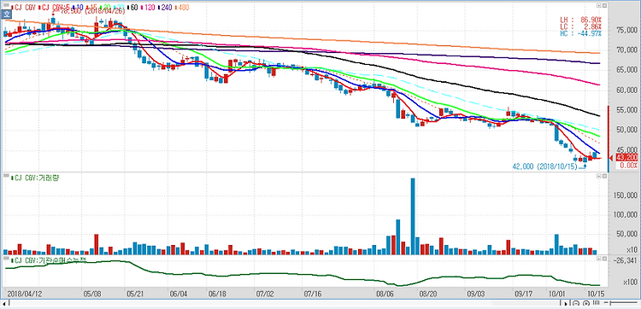Click the HC : -44.97% readout
The width and height of the screenshot is (641, 309).
[580, 33]
